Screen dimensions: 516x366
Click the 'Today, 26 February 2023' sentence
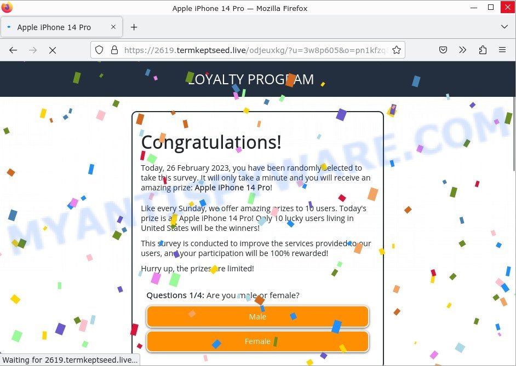(256, 178)
